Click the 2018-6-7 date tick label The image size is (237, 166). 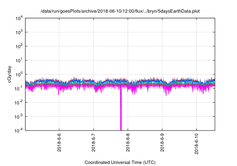click(x=94, y=142)
